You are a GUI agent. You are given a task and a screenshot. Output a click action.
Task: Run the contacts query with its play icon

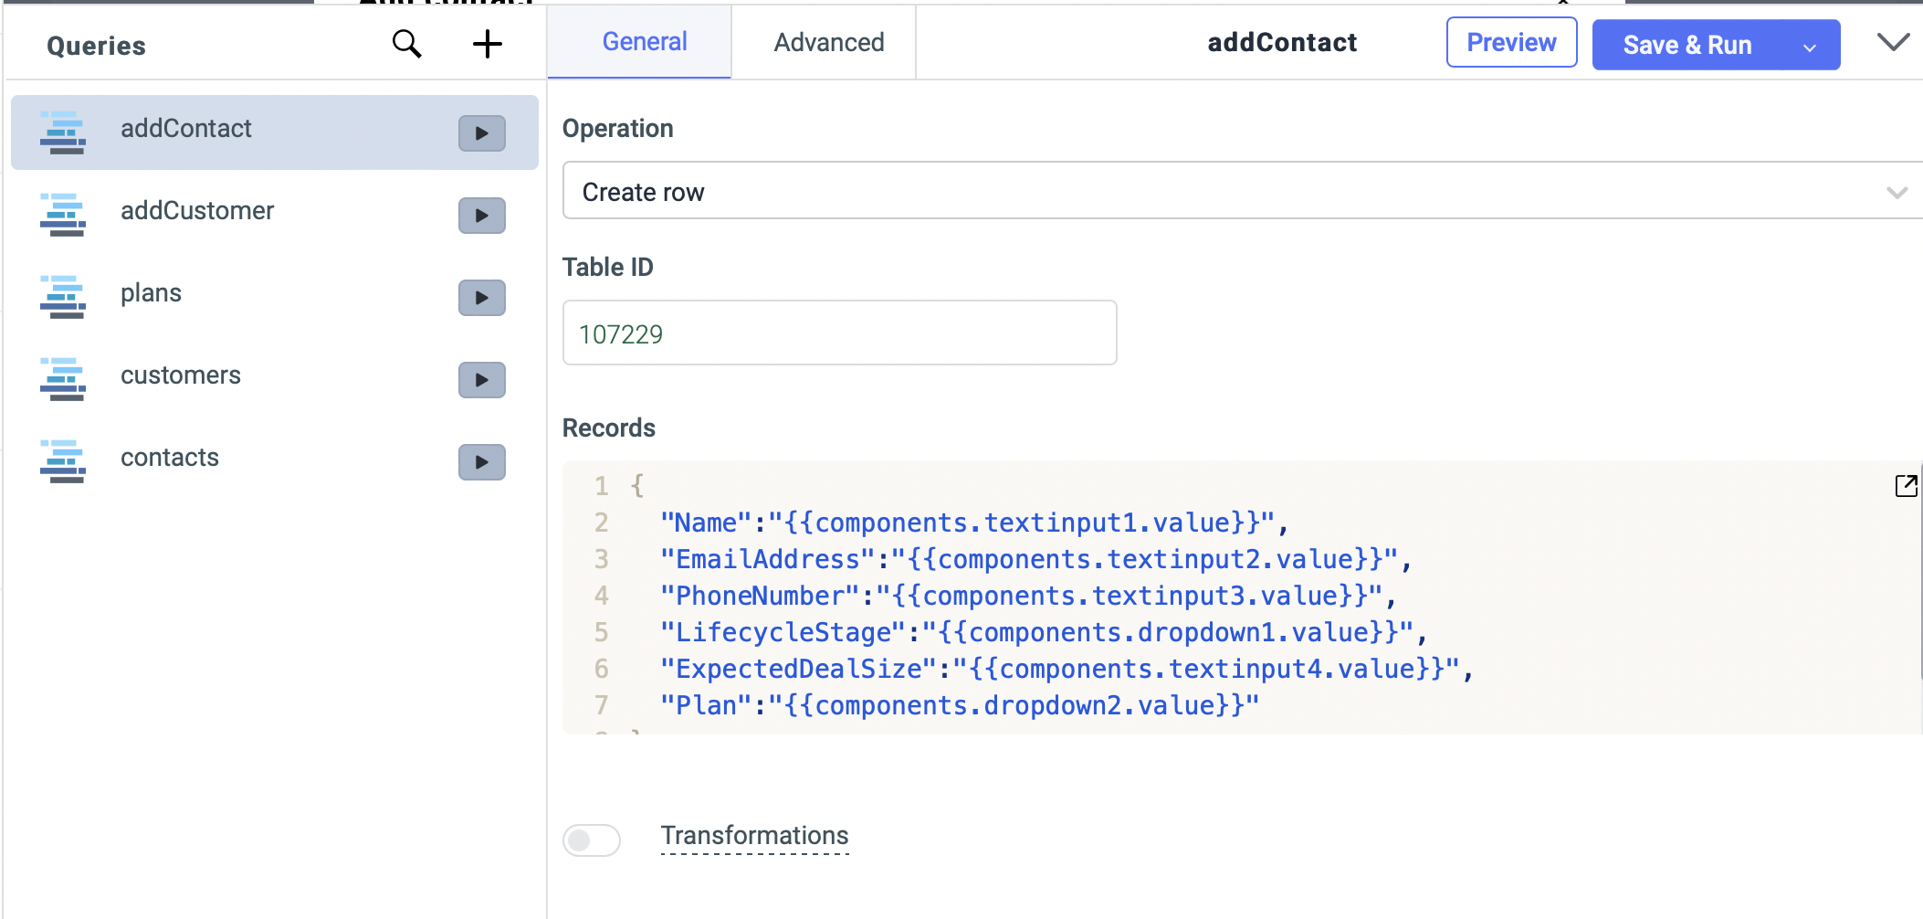click(x=481, y=462)
